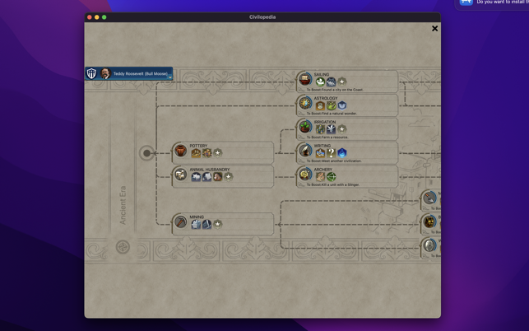The image size is (529, 331).
Task: Click the trowel tech icon beside Mining's row
Action: click(429, 198)
